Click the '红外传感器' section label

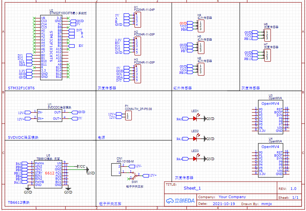click(x=183, y=88)
